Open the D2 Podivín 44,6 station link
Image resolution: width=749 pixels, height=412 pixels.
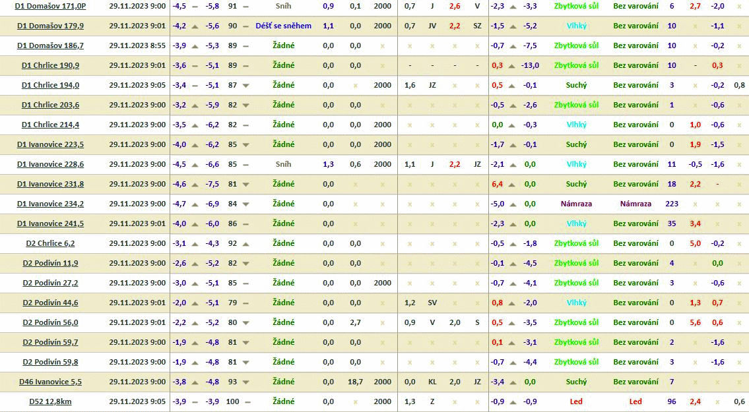pos(50,303)
